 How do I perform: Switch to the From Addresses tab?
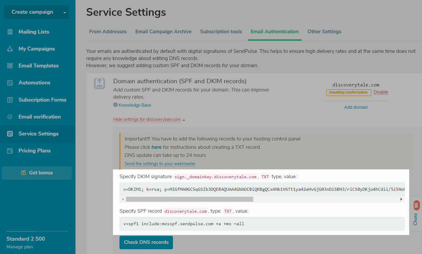(108, 31)
